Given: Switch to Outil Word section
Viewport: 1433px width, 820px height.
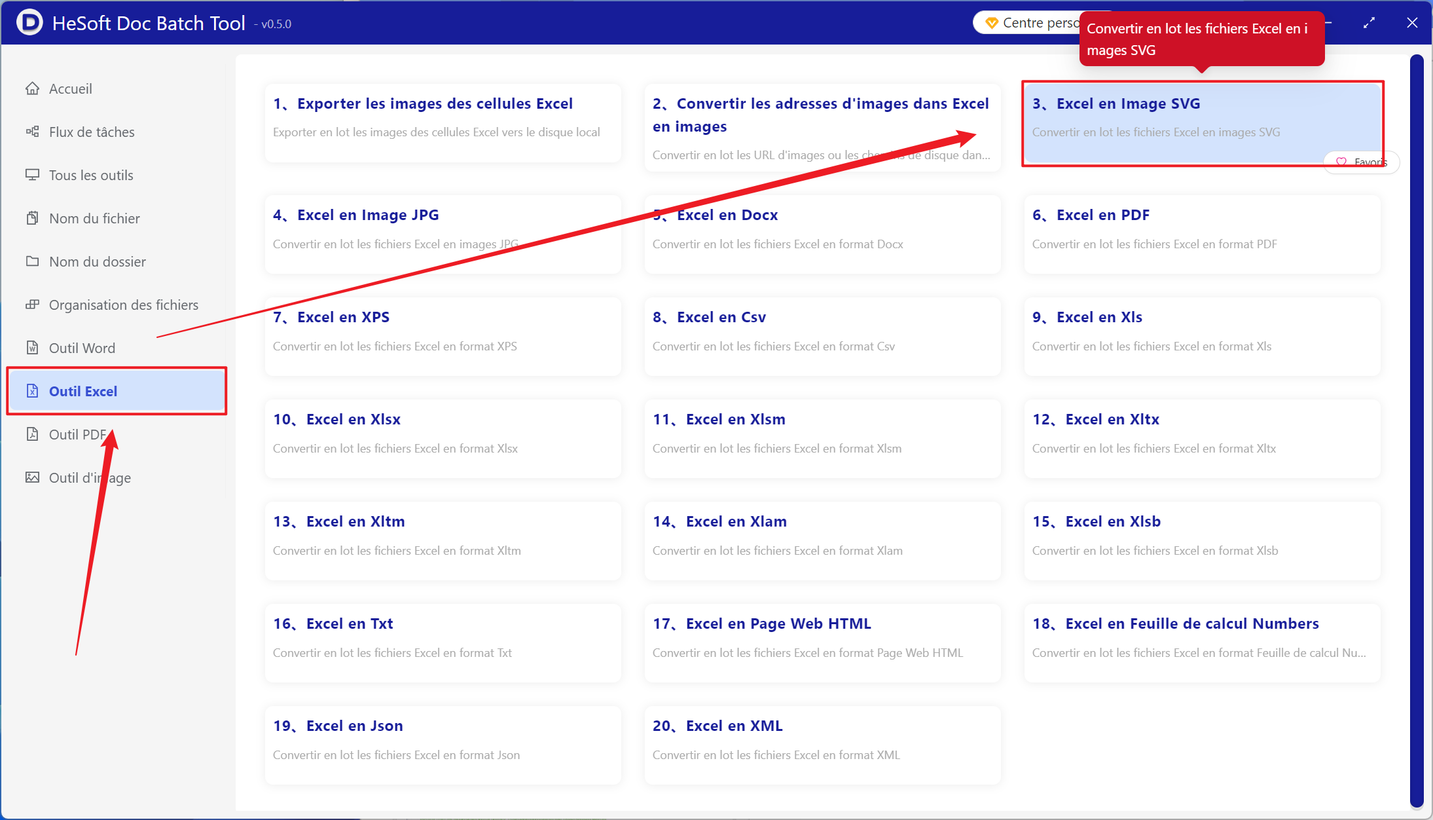Looking at the screenshot, I should coord(117,348).
